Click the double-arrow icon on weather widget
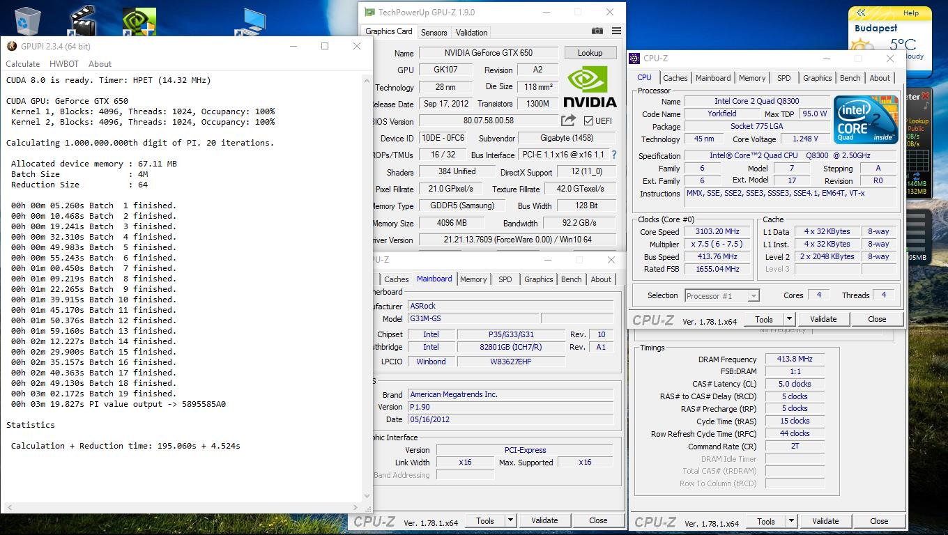Screen dimensions: 948x535 tap(861, 13)
